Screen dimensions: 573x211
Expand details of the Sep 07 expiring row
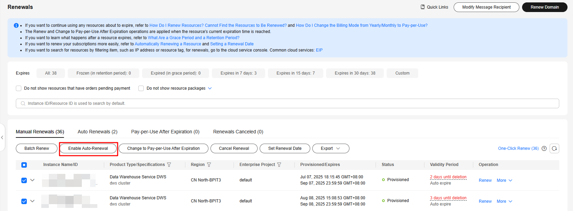32,180
